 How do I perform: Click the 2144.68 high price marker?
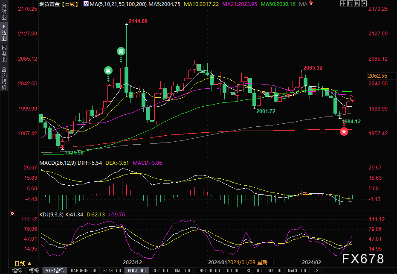[138, 21]
